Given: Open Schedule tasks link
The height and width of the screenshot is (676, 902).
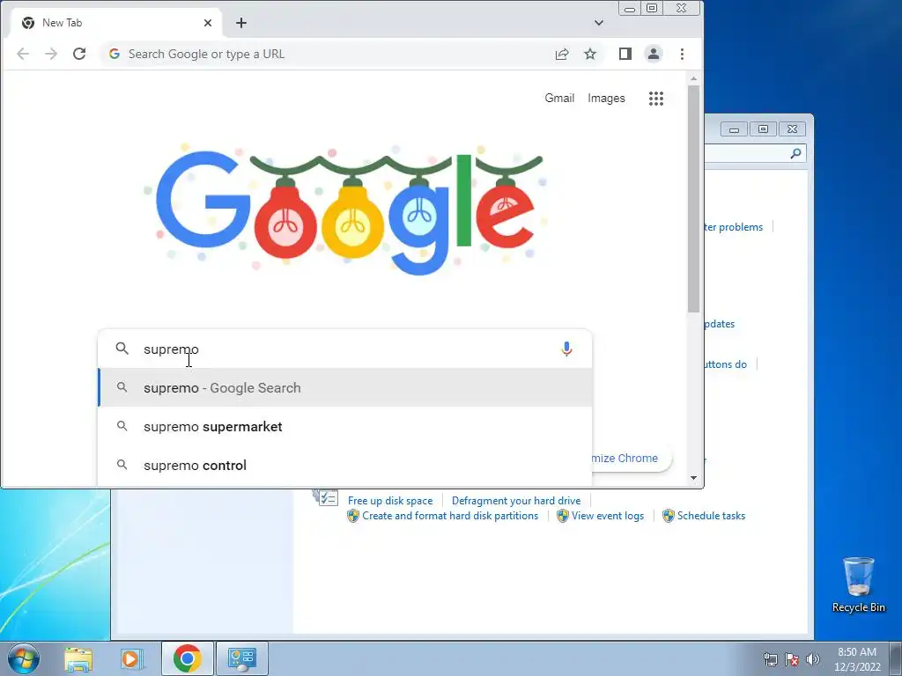Looking at the screenshot, I should click(711, 516).
